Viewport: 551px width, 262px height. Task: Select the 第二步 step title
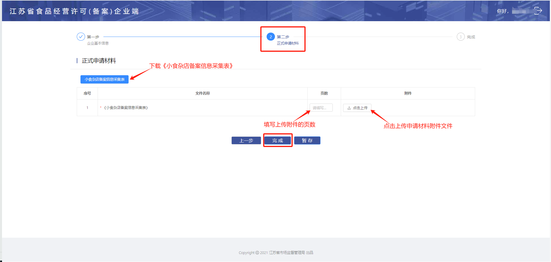(283, 37)
